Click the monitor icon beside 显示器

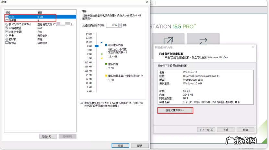[7, 43]
